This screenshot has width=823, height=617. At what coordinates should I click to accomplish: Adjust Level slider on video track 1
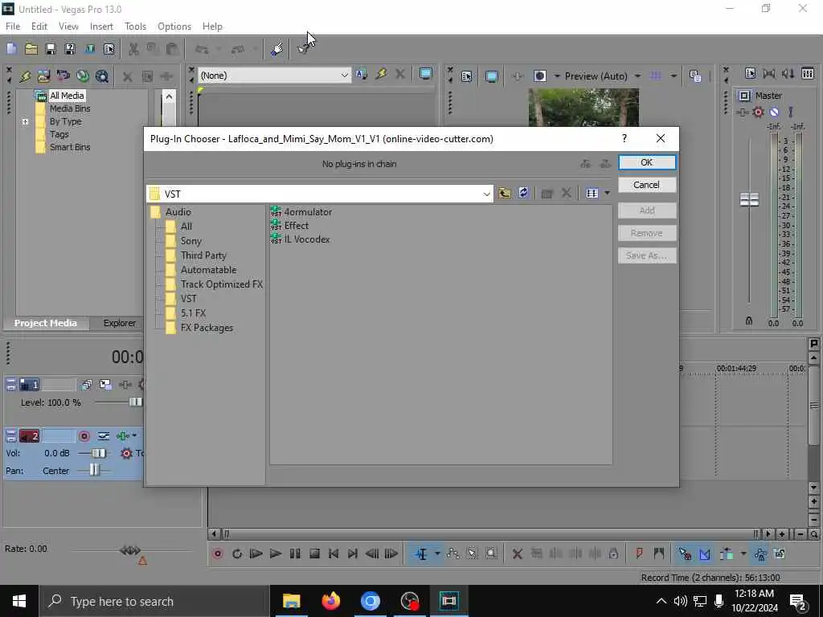tap(135, 402)
